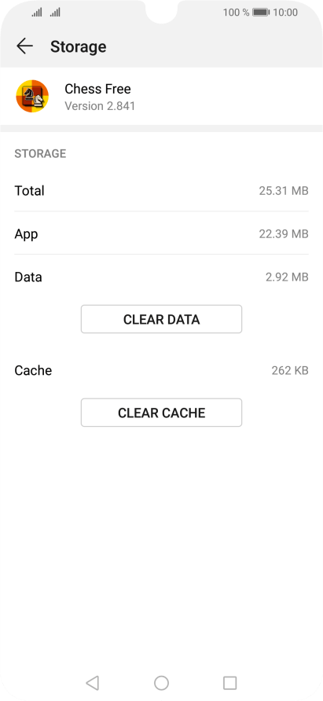The image size is (323, 701).
Task: Clear the app cache
Action: coord(162,413)
